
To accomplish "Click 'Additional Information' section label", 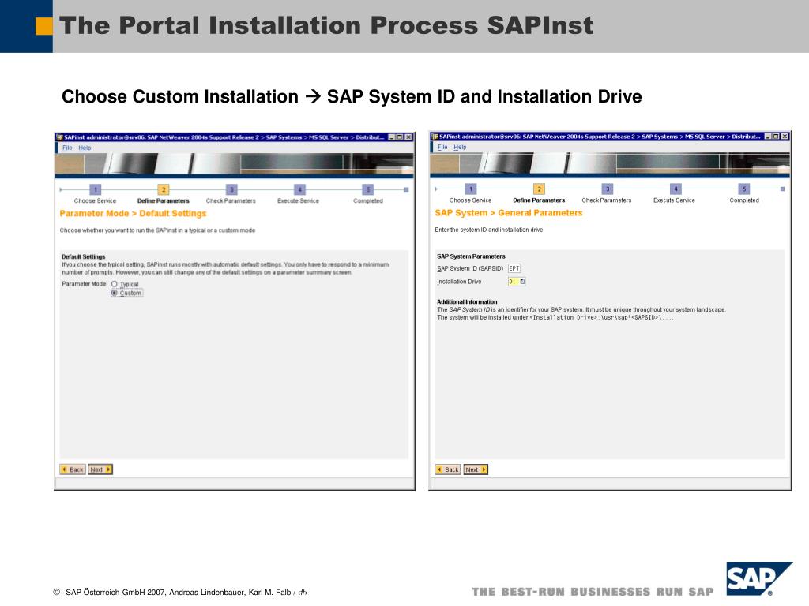I will (467, 302).
